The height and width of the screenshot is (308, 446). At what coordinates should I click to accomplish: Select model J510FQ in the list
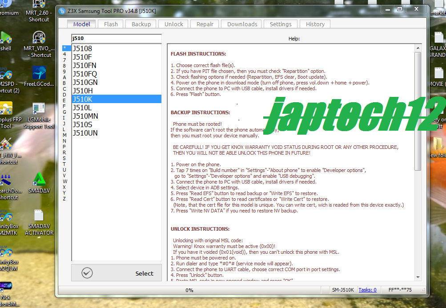[117, 74]
